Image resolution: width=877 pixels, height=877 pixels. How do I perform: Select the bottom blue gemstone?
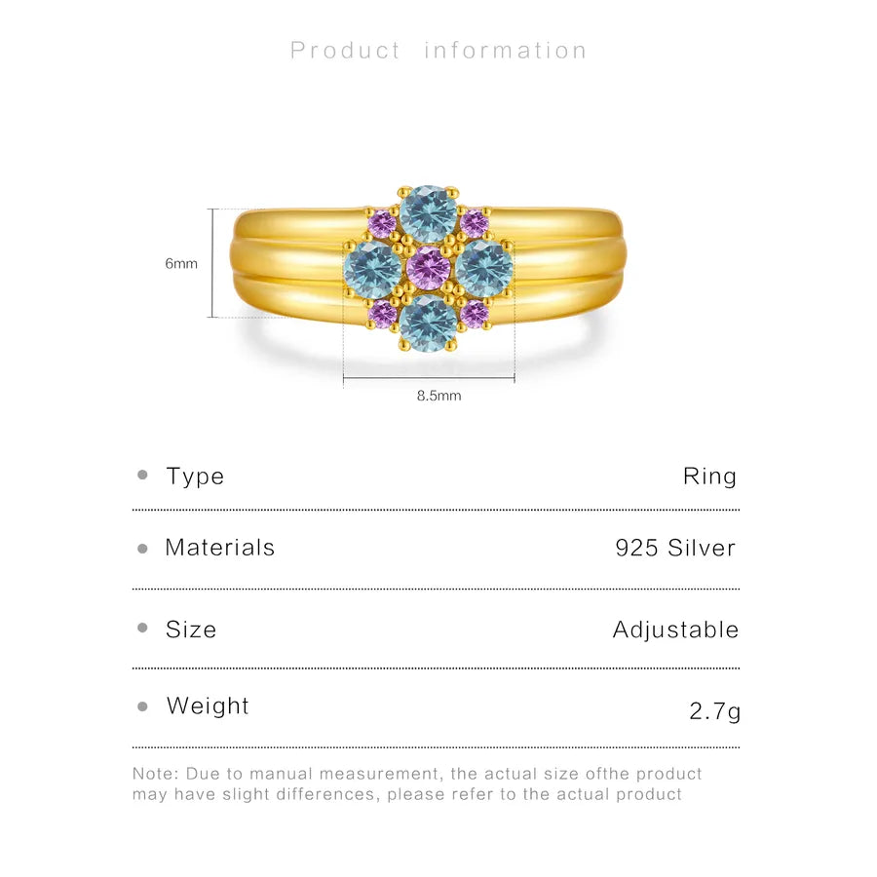coord(429,323)
